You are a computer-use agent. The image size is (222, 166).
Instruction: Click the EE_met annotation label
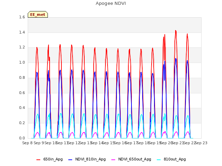(x=38, y=15)
